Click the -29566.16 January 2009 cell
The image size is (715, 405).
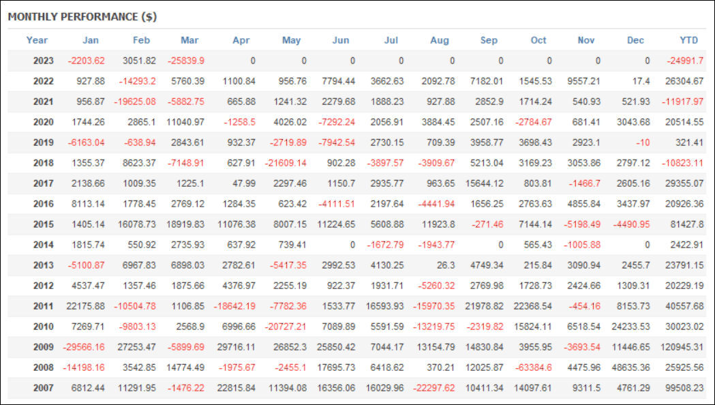tap(84, 347)
